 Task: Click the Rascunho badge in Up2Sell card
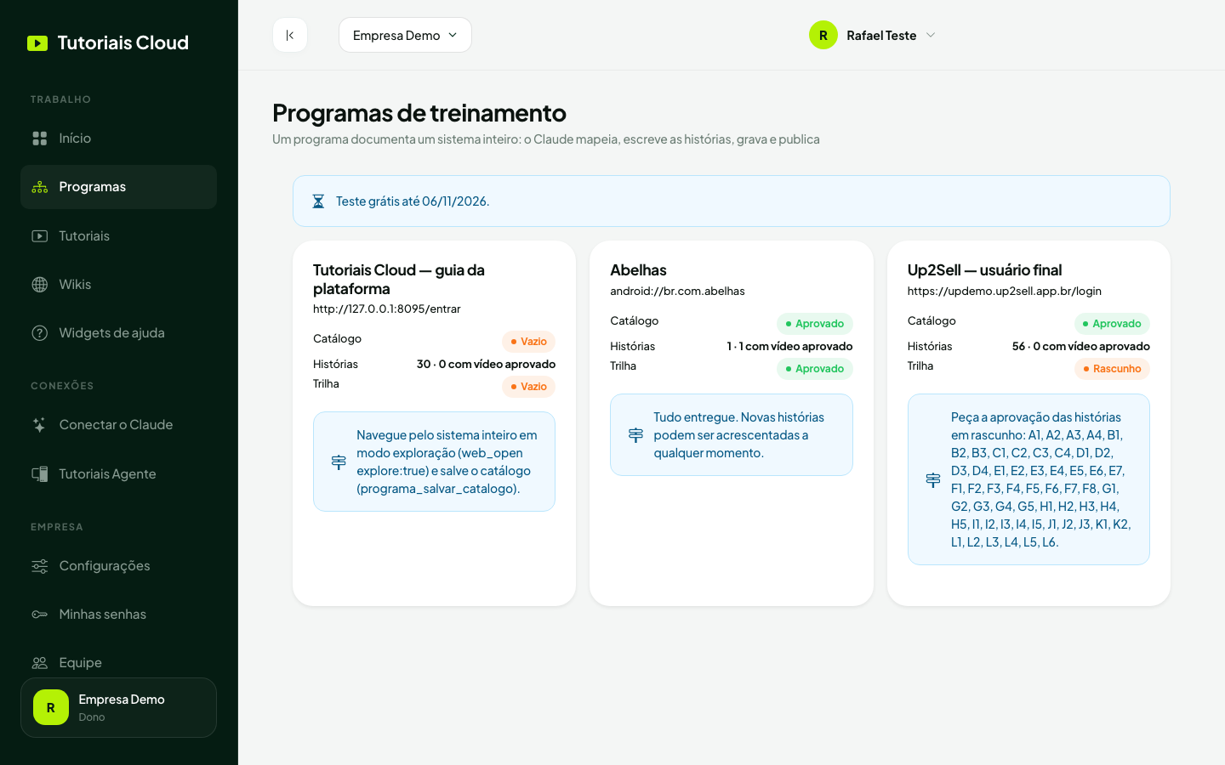[x=1112, y=369]
